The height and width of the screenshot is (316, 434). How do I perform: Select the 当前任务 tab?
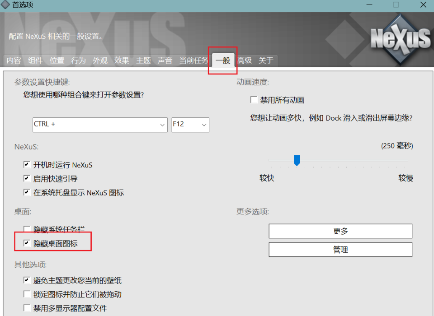193,60
